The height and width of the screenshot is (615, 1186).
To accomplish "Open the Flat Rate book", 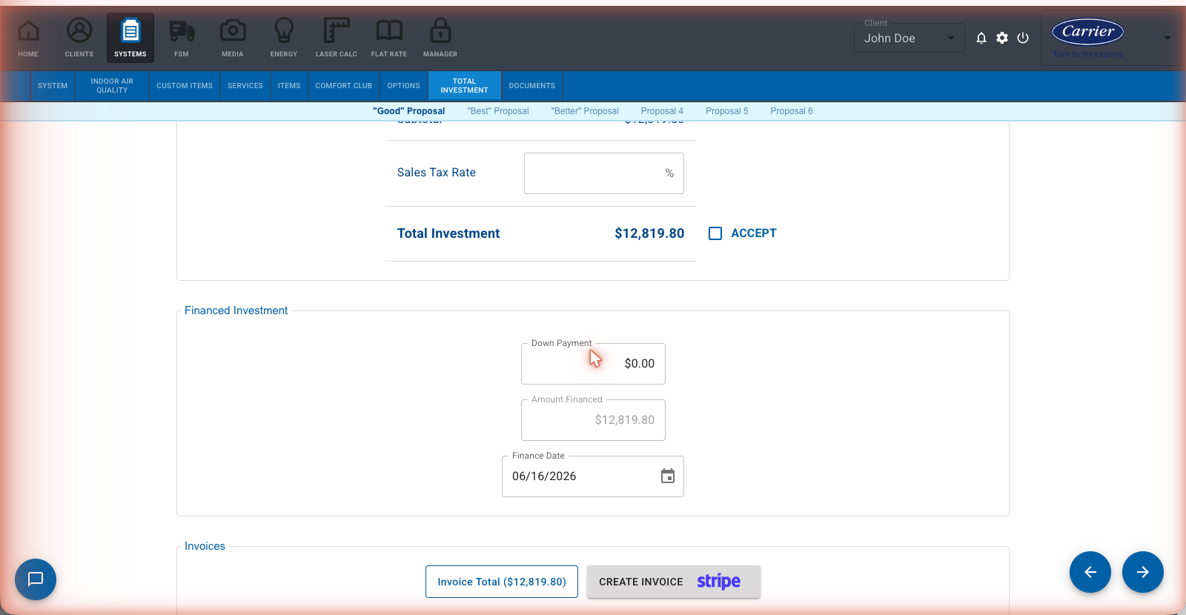I will pyautogui.click(x=389, y=38).
